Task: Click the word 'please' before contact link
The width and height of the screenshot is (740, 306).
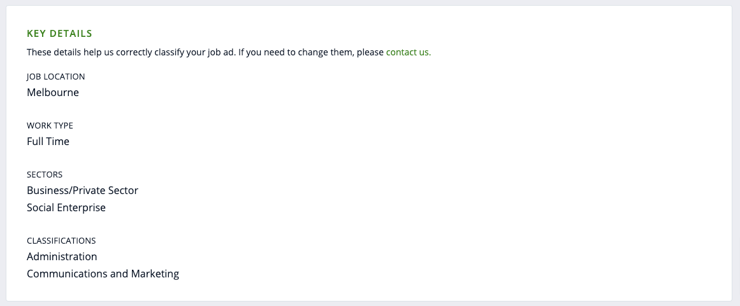Action: click(x=370, y=52)
